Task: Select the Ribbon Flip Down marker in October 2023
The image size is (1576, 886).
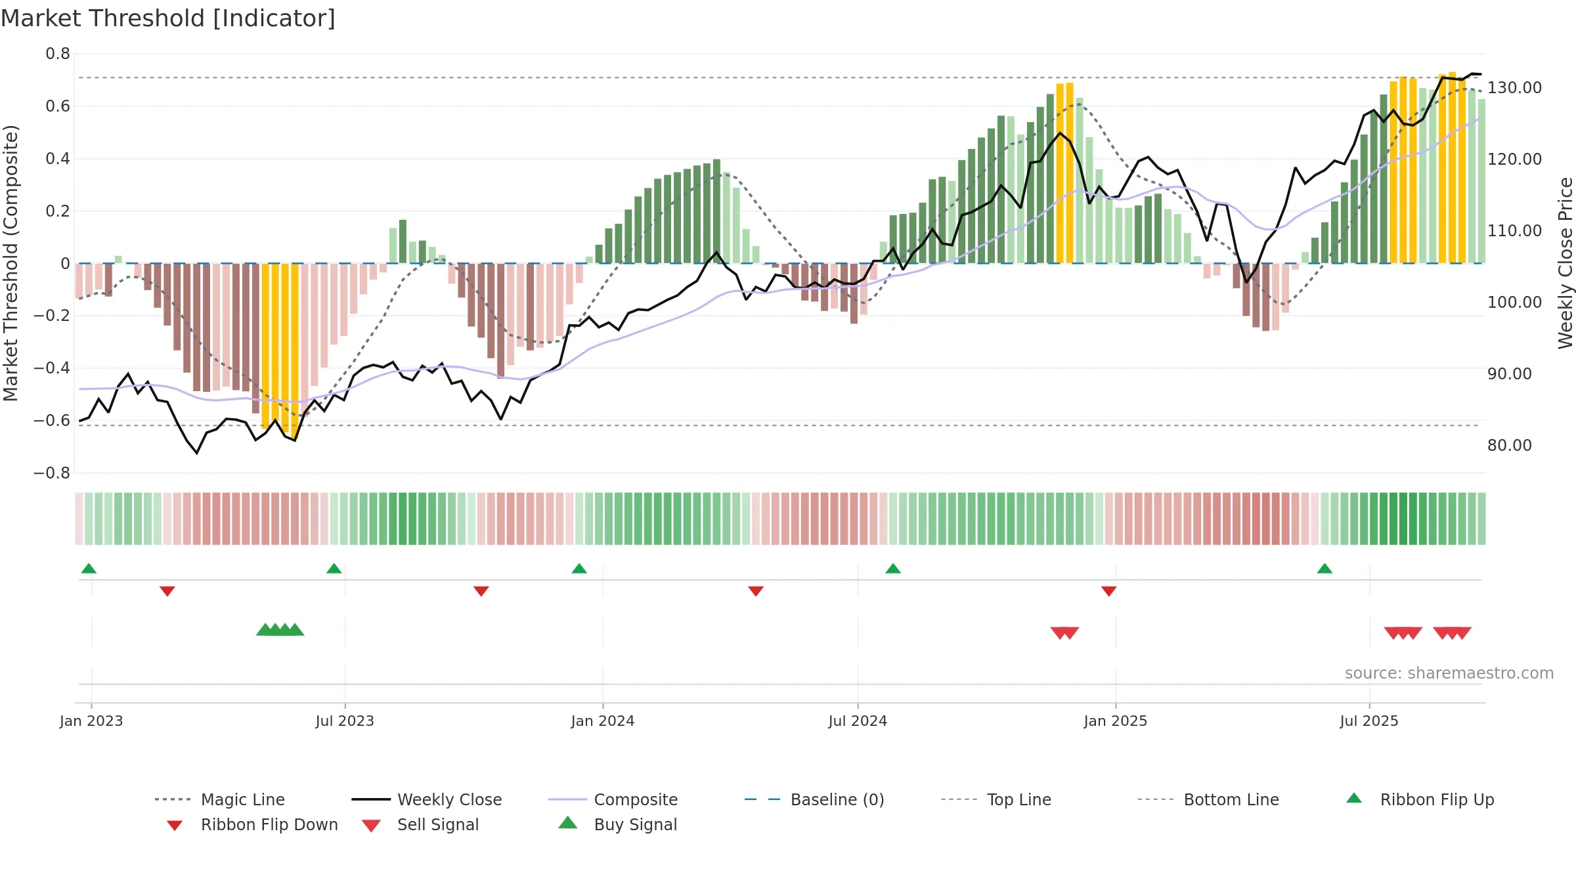Action: tap(481, 591)
